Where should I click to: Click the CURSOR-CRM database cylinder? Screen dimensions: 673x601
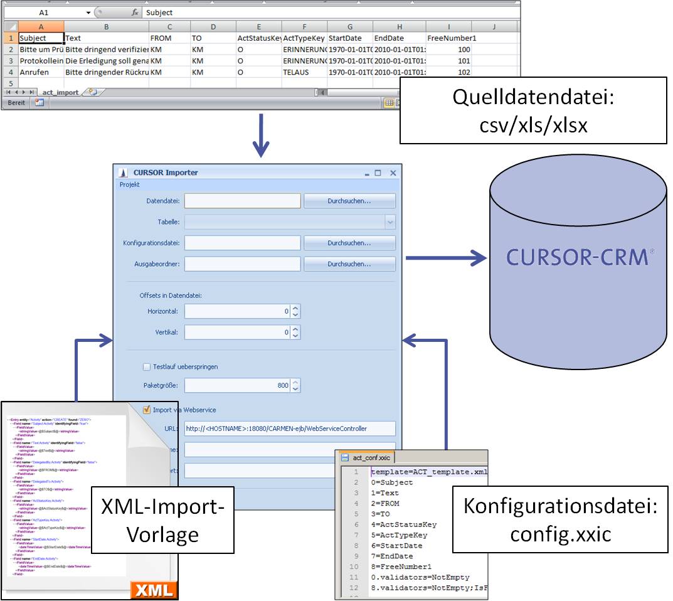pos(578,258)
